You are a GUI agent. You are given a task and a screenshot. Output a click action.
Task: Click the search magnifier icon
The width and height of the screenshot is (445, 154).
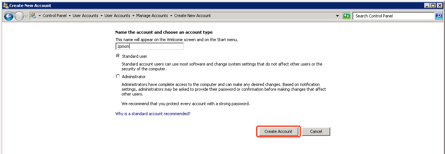point(439,16)
